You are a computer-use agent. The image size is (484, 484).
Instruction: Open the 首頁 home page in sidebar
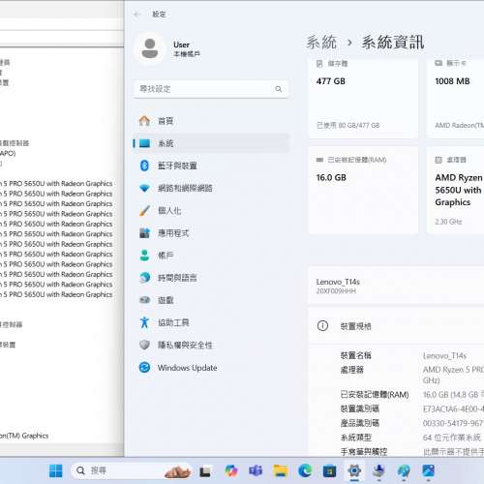pos(211,121)
